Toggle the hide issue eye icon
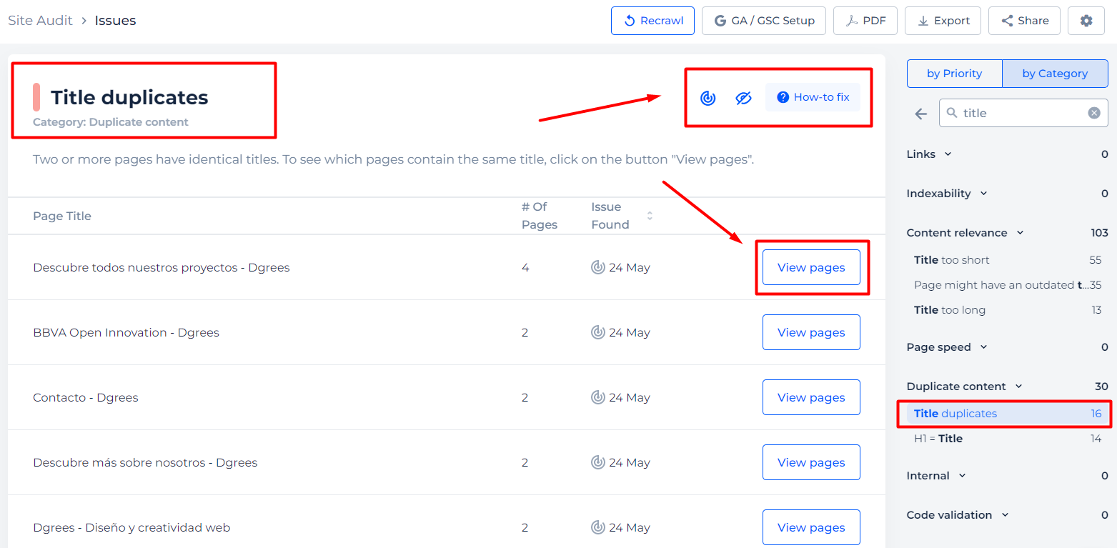 [x=743, y=98]
